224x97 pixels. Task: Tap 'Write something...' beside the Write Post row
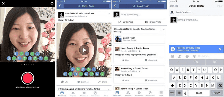130,14
